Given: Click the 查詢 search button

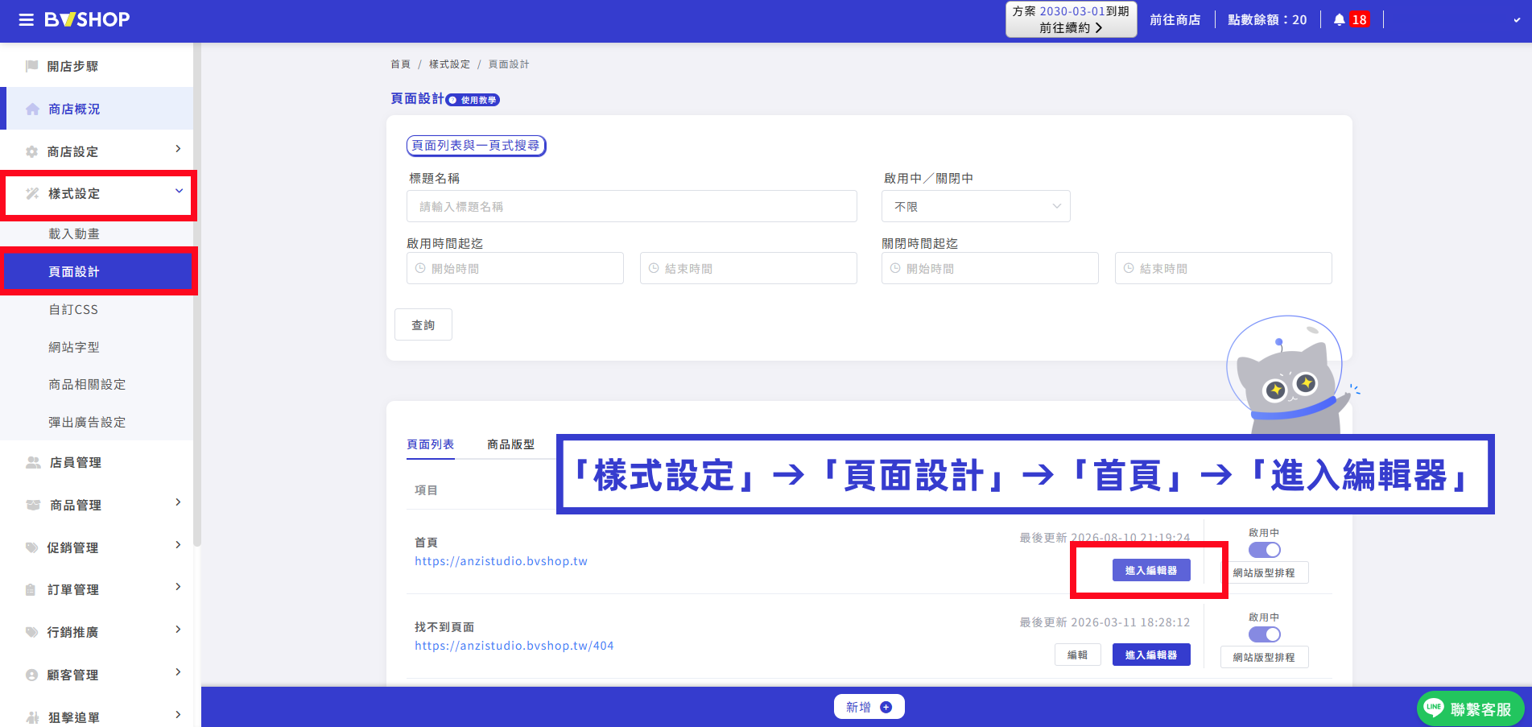Looking at the screenshot, I should coord(423,324).
